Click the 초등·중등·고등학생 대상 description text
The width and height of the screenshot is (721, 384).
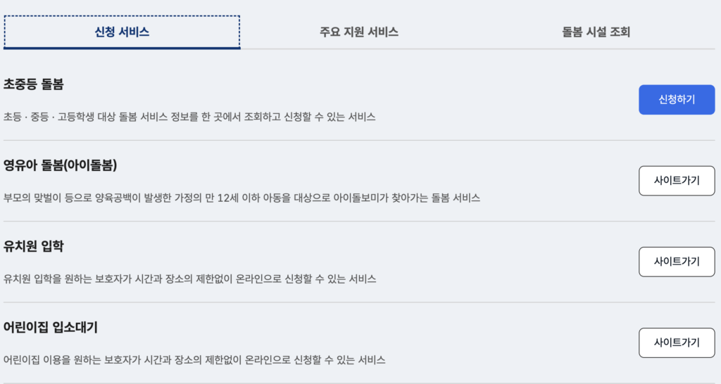pyautogui.click(x=189, y=117)
